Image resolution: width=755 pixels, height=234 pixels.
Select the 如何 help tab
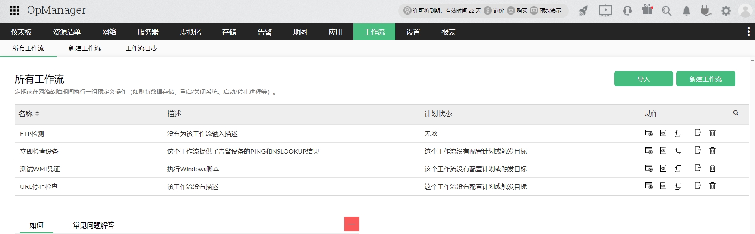coord(36,225)
